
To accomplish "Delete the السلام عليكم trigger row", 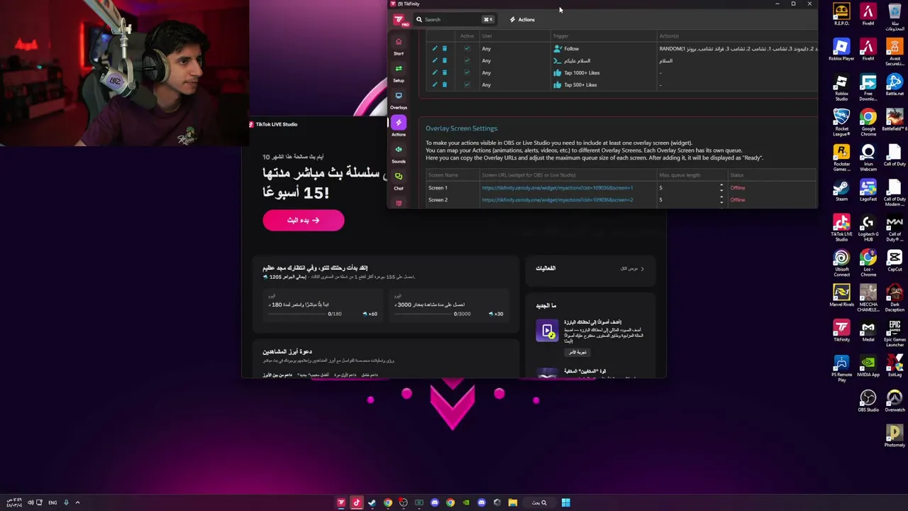I will tap(445, 60).
